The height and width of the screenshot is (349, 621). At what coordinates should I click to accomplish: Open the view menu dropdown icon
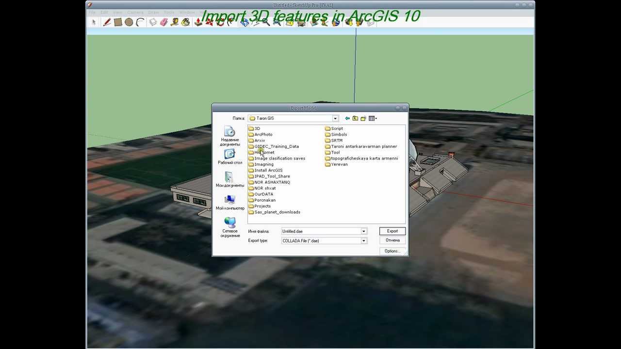click(x=373, y=118)
